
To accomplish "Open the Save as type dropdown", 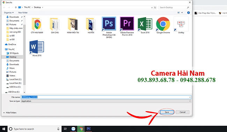I will tap(106, 101).
